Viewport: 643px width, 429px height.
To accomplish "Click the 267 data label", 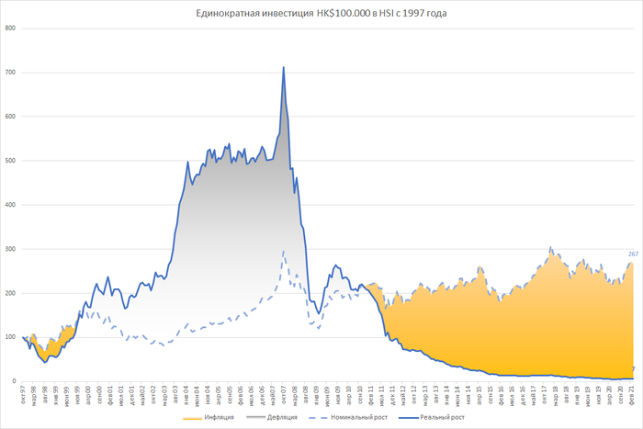I will click(x=633, y=254).
